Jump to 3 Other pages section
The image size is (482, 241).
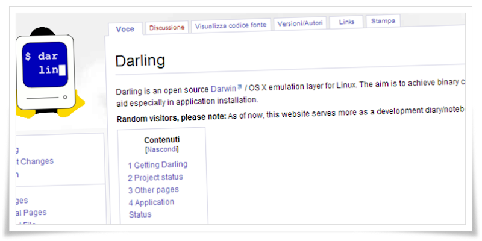[x=154, y=190]
